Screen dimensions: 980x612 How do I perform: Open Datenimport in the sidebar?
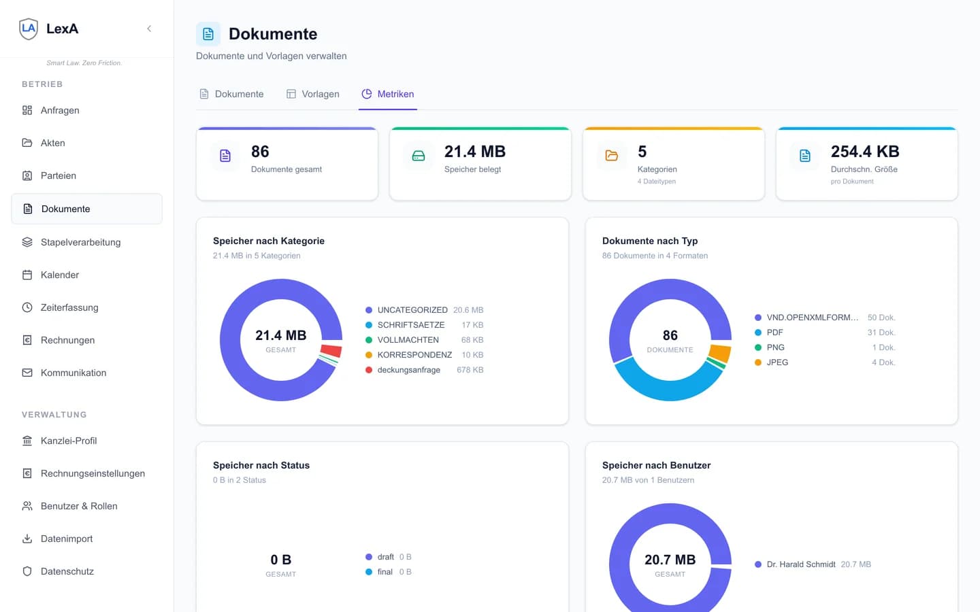click(x=67, y=539)
